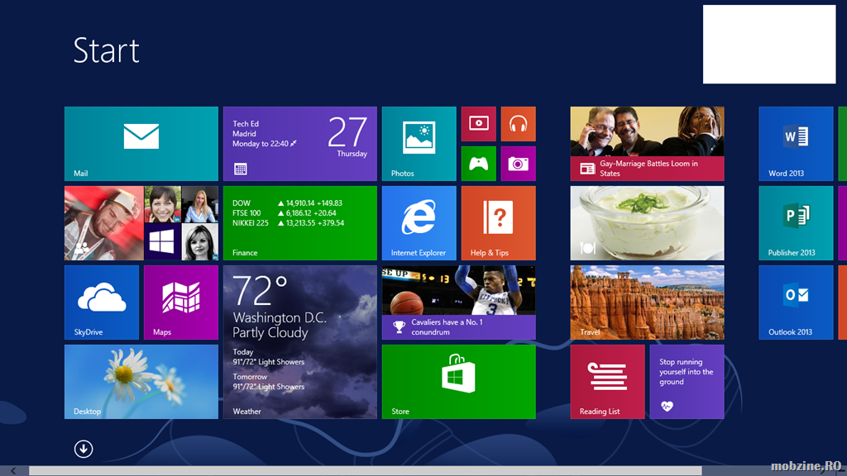Viewport: 847px width, 476px height.
Task: Click Tomorrow forecast text in Weather
Action: point(269,382)
